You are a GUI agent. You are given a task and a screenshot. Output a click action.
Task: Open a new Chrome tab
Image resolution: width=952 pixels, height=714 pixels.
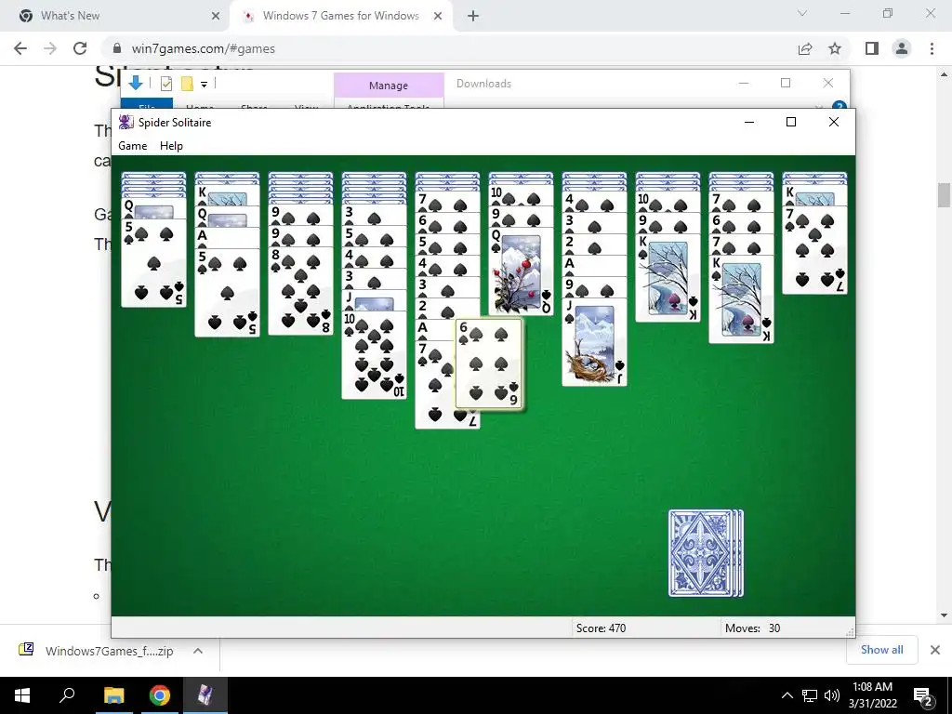(x=473, y=16)
